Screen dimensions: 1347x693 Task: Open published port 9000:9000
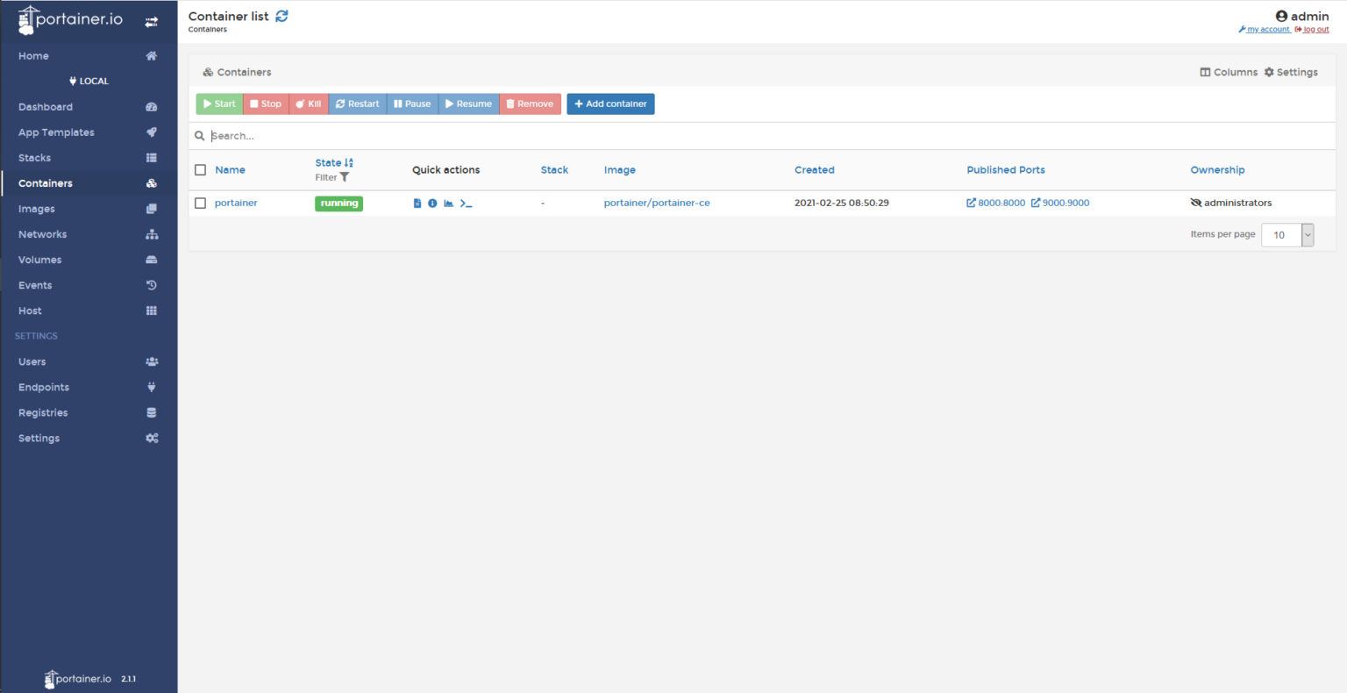pos(1063,203)
